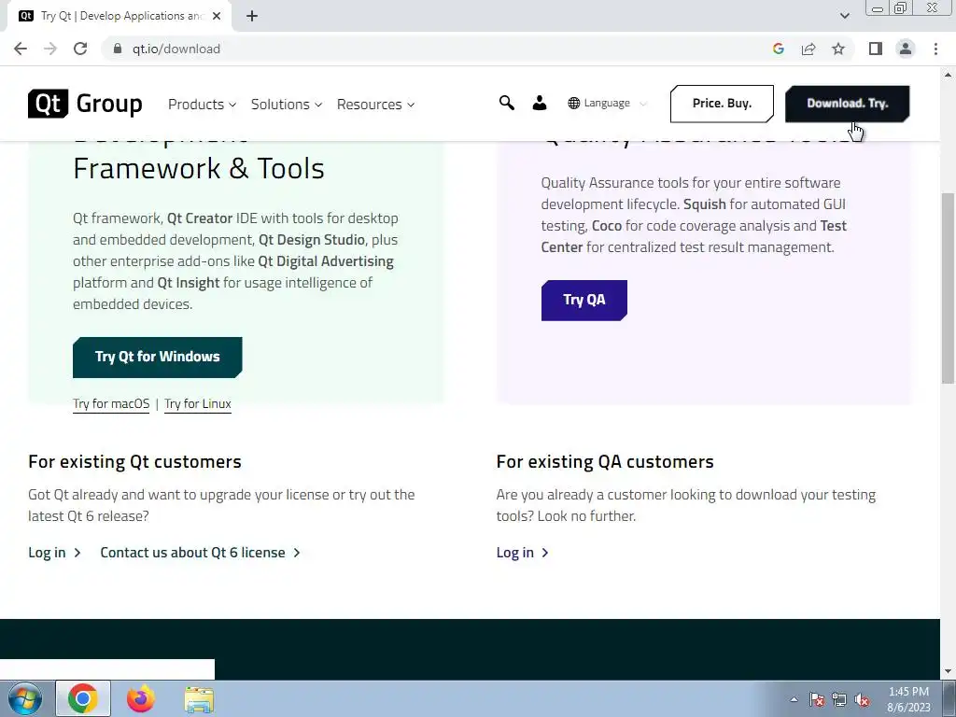The height and width of the screenshot is (717, 956).
Task: Follow the Try for Linux link
Action: (x=198, y=403)
